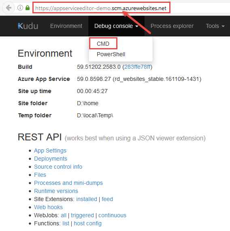The image size is (230, 231).
Task: Open the App Settings link
Action: point(50,150)
